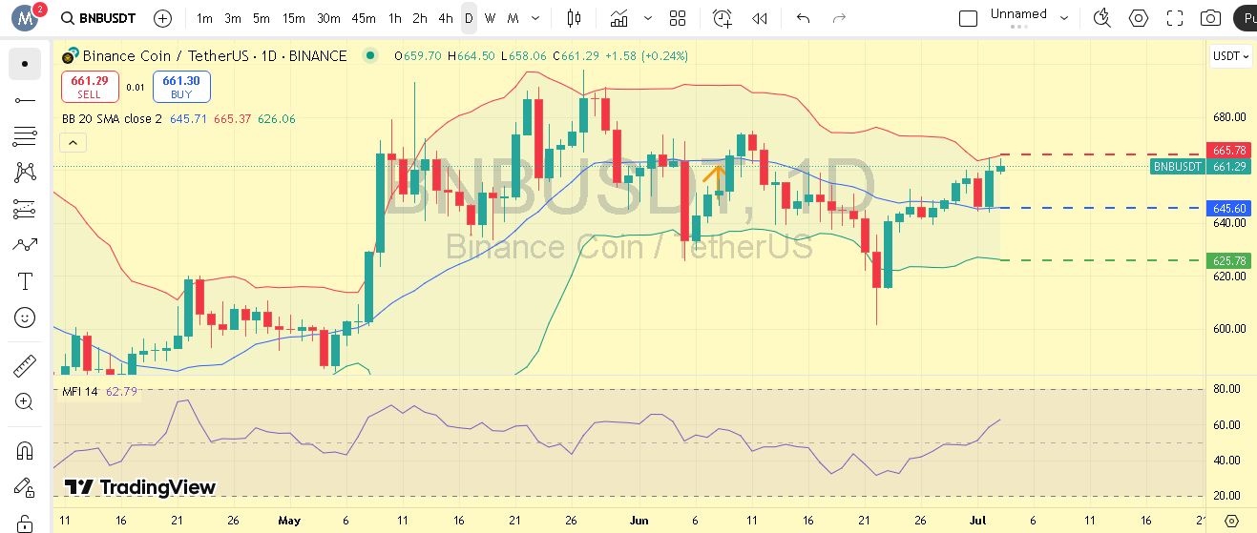Open symbol search for BNBUSDT

tap(97, 18)
